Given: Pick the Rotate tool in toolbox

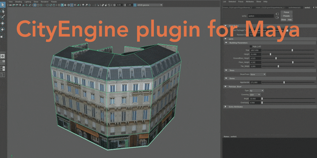Looking at the screenshot, I should click(x=3, y=29).
